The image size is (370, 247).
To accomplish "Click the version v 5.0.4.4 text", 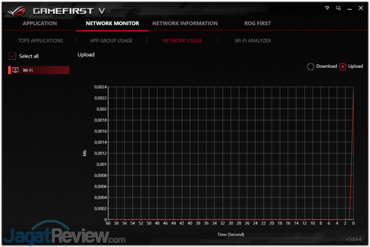I will pos(353,239).
